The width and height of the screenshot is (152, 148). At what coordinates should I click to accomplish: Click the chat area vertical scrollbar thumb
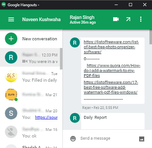point(151,37)
